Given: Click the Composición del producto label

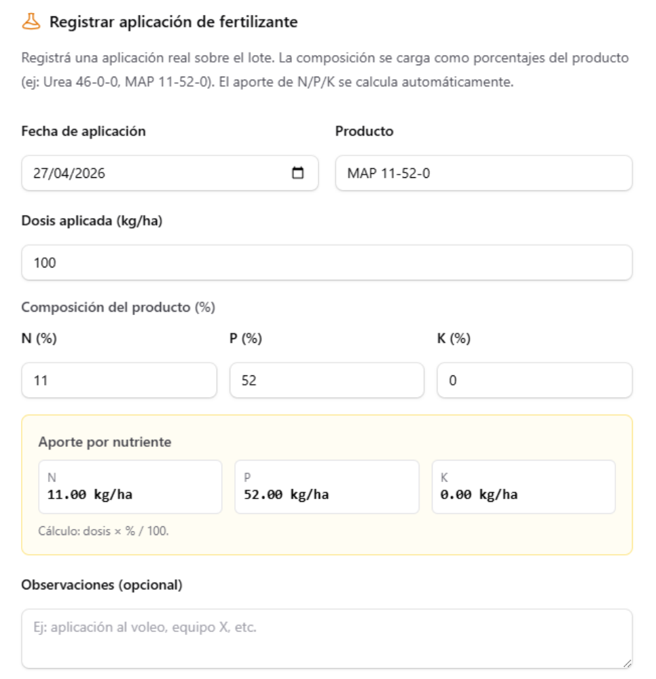Looking at the screenshot, I should (x=118, y=307).
